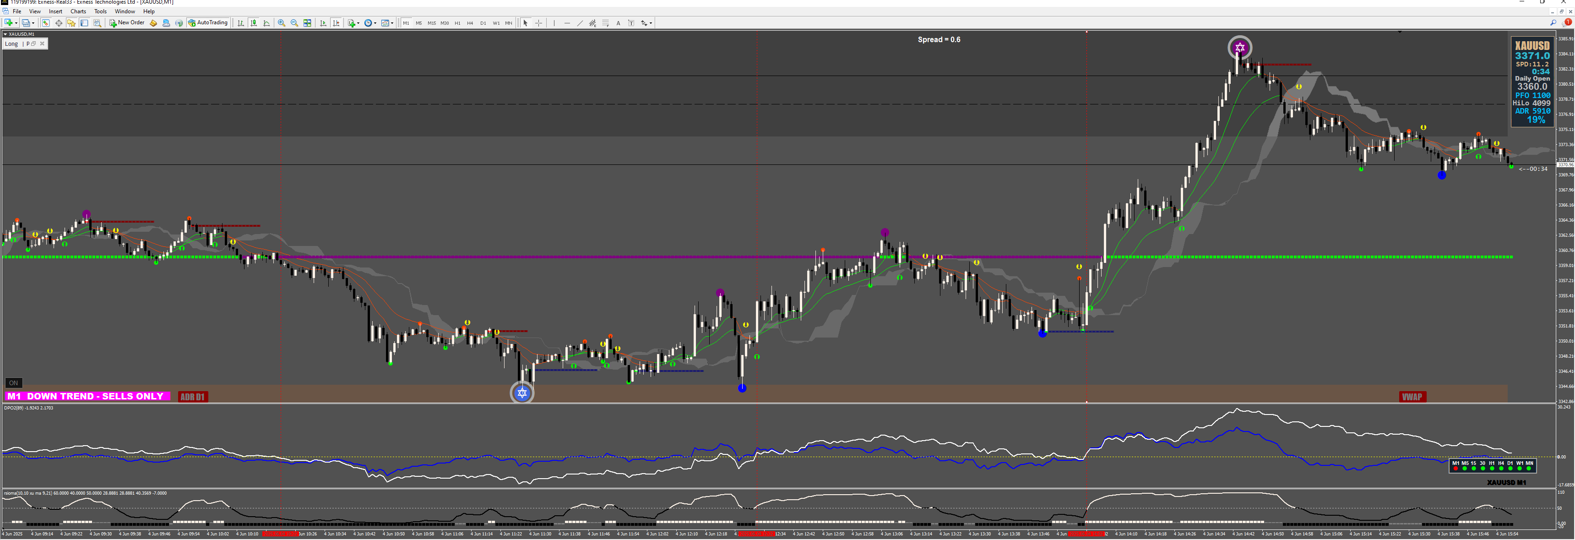1575x540 pixels.
Task: Open the Fibonacci retracement tool
Action: point(605,23)
